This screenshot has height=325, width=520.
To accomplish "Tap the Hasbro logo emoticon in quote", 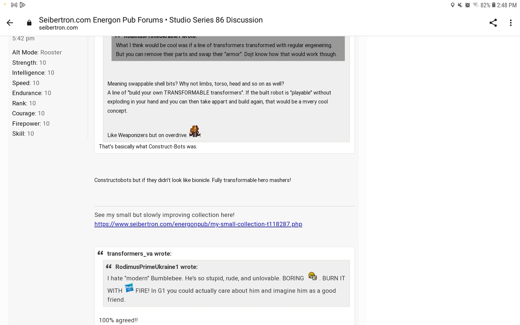I will coord(129,288).
